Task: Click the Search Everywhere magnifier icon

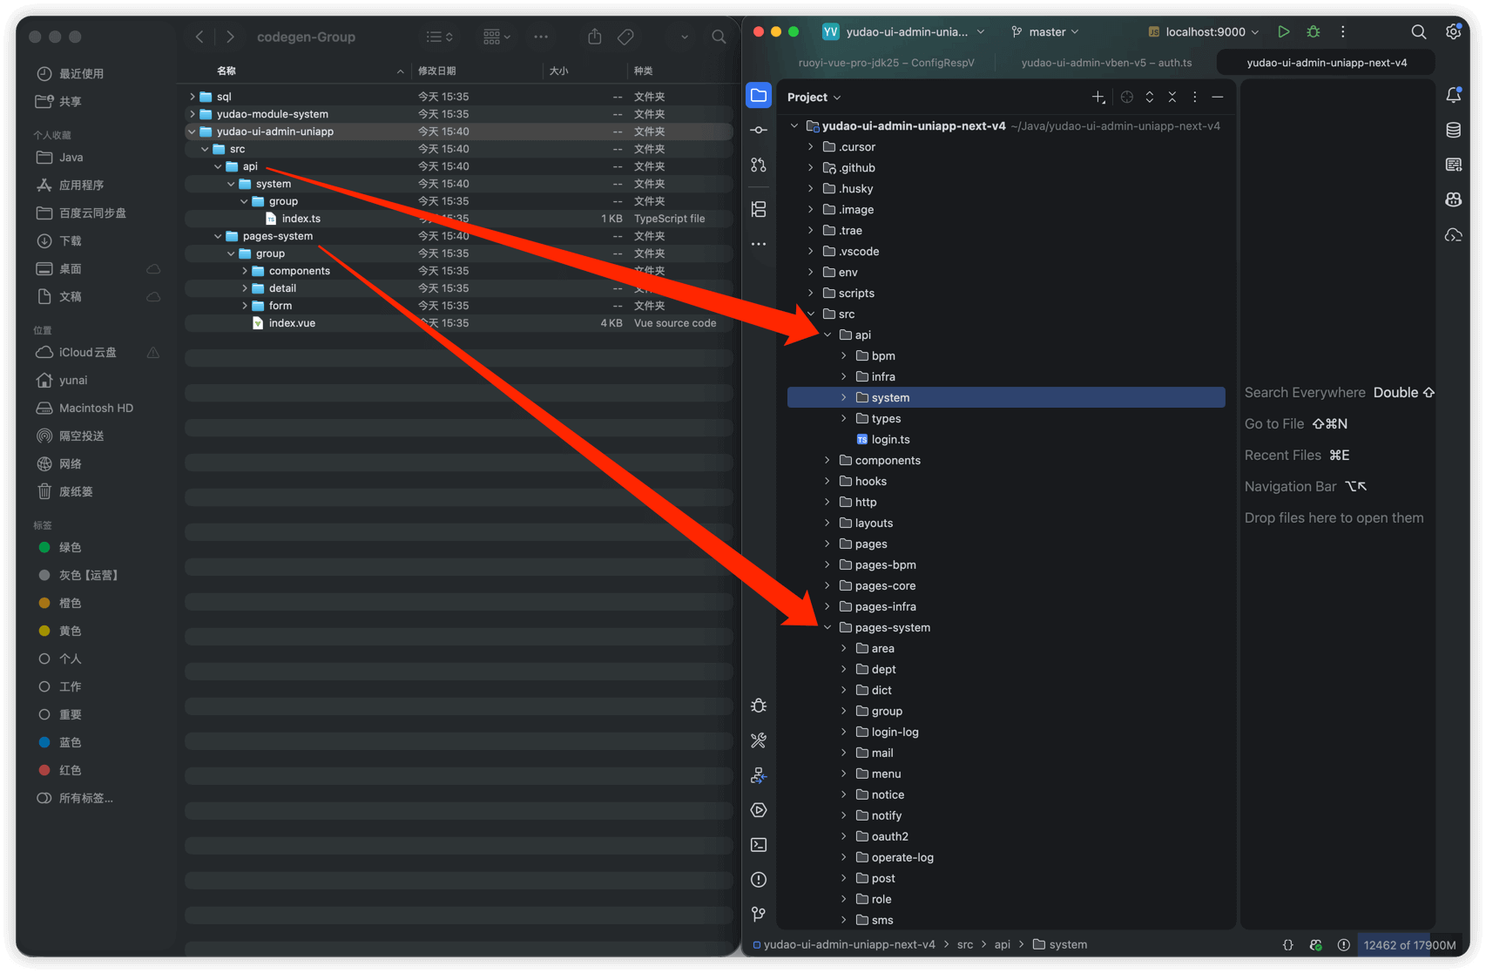Action: point(1418,32)
